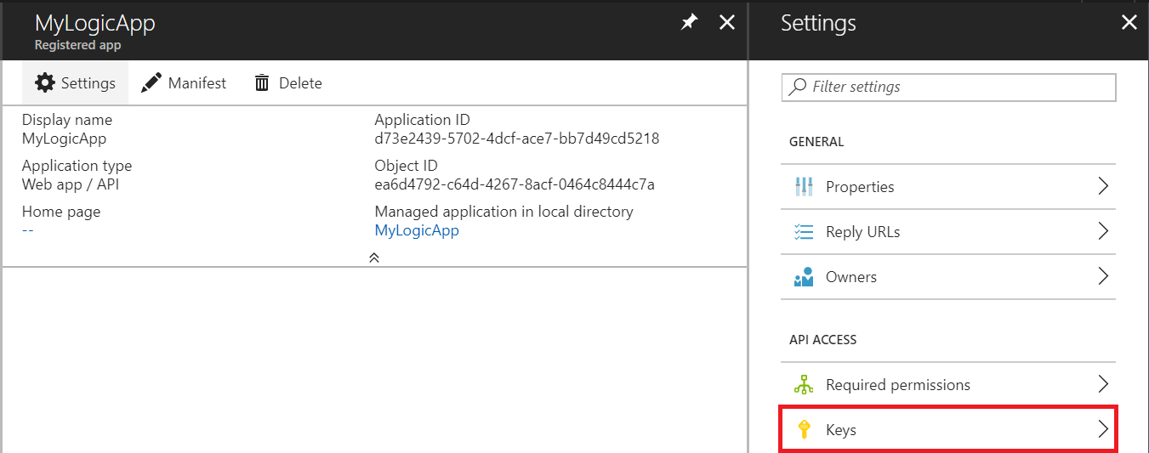Click the Application ID label
The width and height of the screenshot is (1149, 453).
(423, 120)
